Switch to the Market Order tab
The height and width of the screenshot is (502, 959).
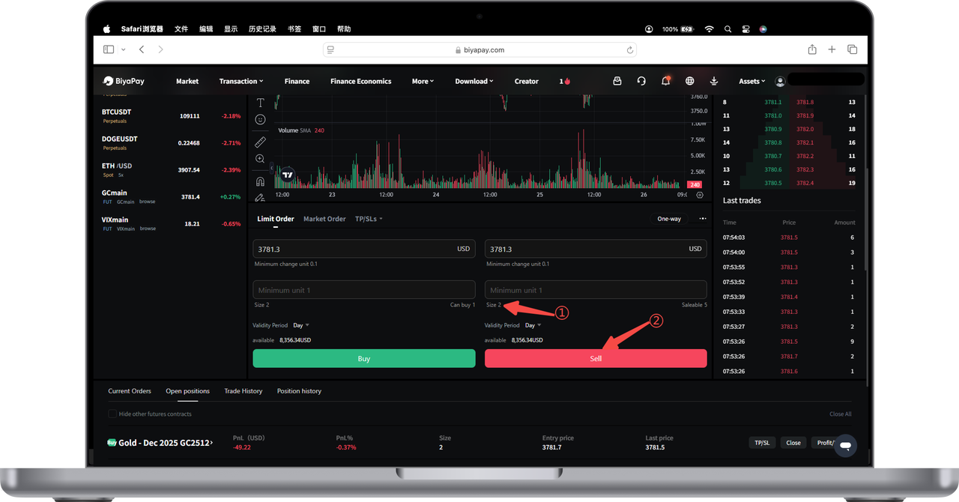[324, 219]
